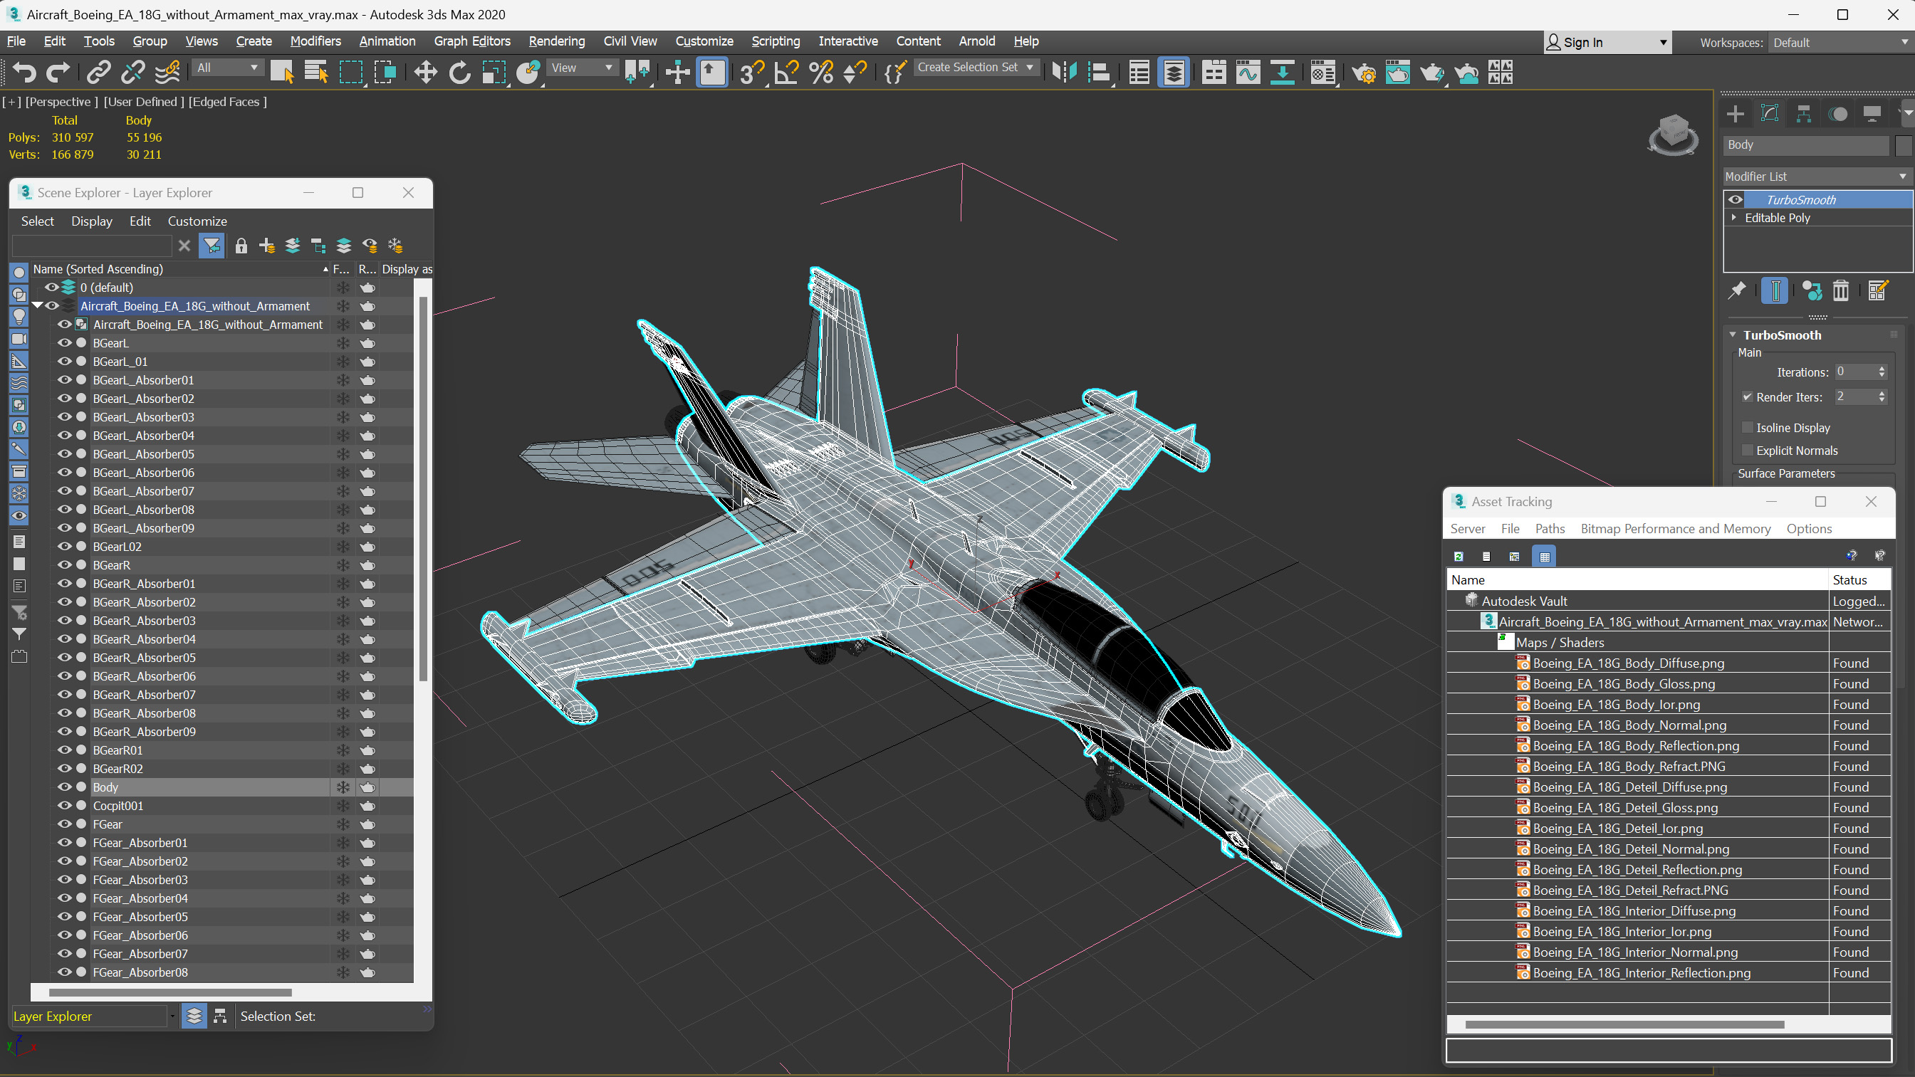The width and height of the screenshot is (1915, 1077).
Task: Toggle the Angle Snap icon
Action: click(786, 72)
